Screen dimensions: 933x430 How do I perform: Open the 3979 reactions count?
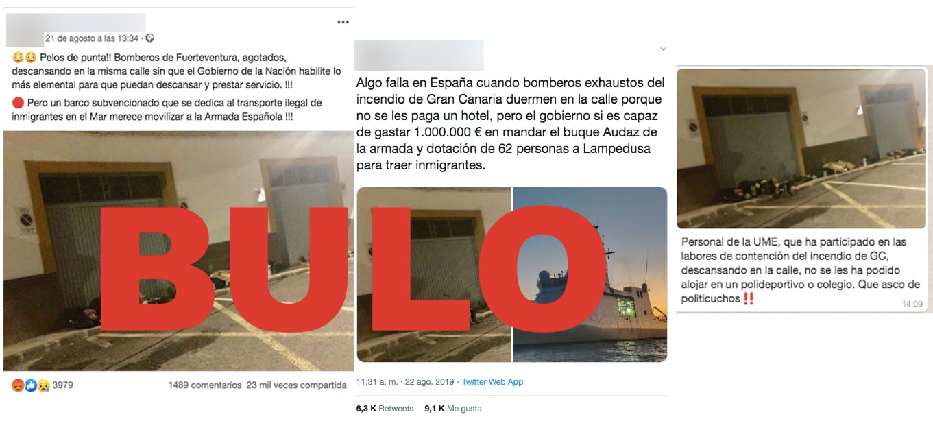(x=62, y=385)
